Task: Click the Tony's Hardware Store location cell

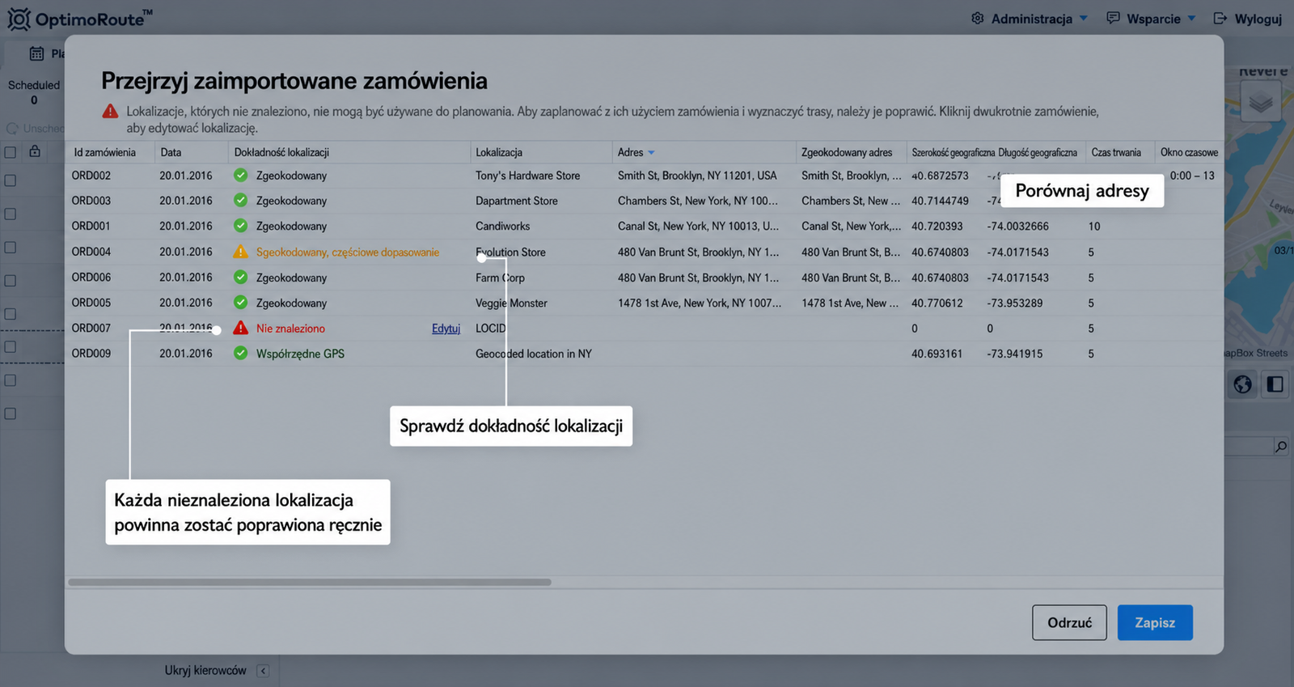Action: pyautogui.click(x=528, y=176)
